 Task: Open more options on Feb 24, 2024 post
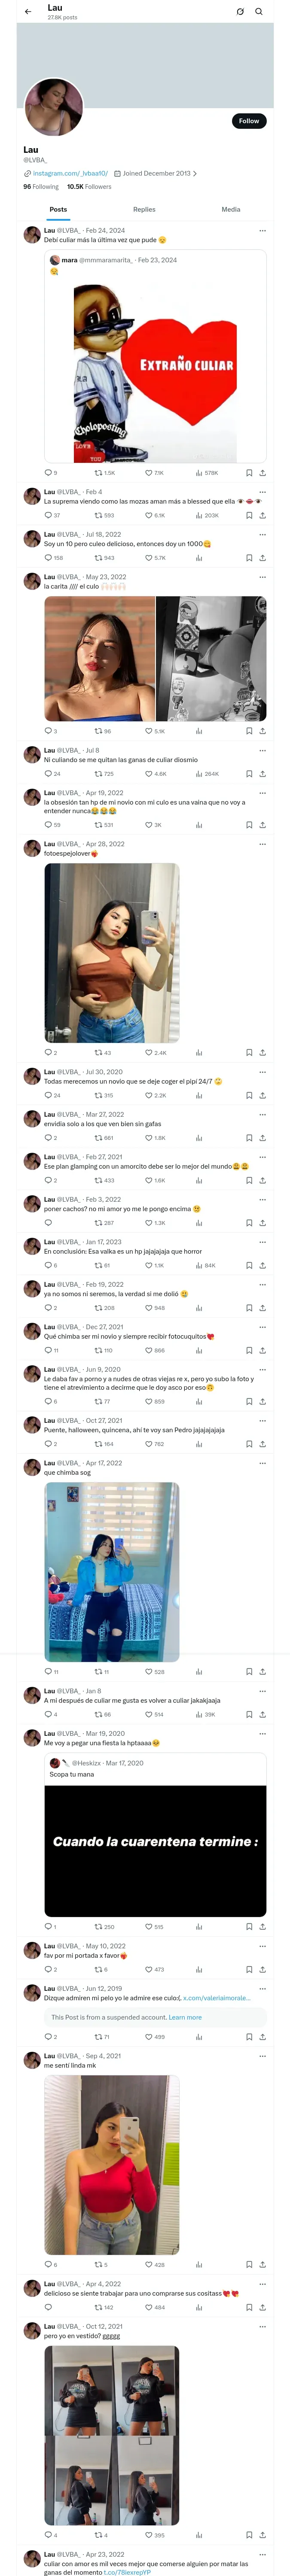(x=263, y=231)
